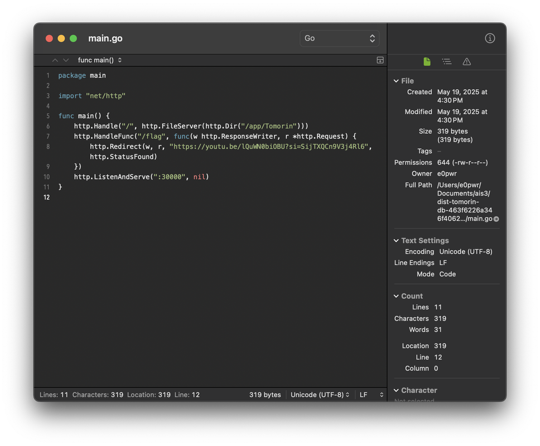Image resolution: width=540 pixels, height=446 pixels.
Task: Click Line Endings value LF in inspector
Action: click(x=443, y=263)
